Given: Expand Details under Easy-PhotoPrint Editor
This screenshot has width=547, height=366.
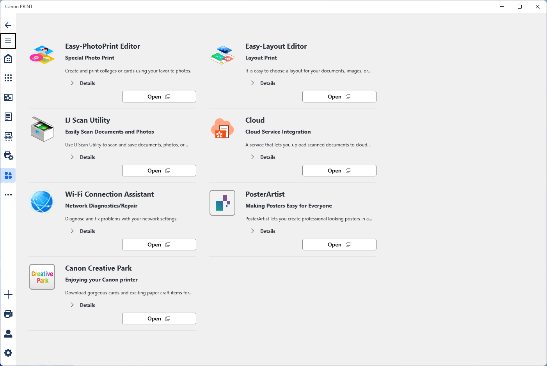Looking at the screenshot, I should 83,83.
